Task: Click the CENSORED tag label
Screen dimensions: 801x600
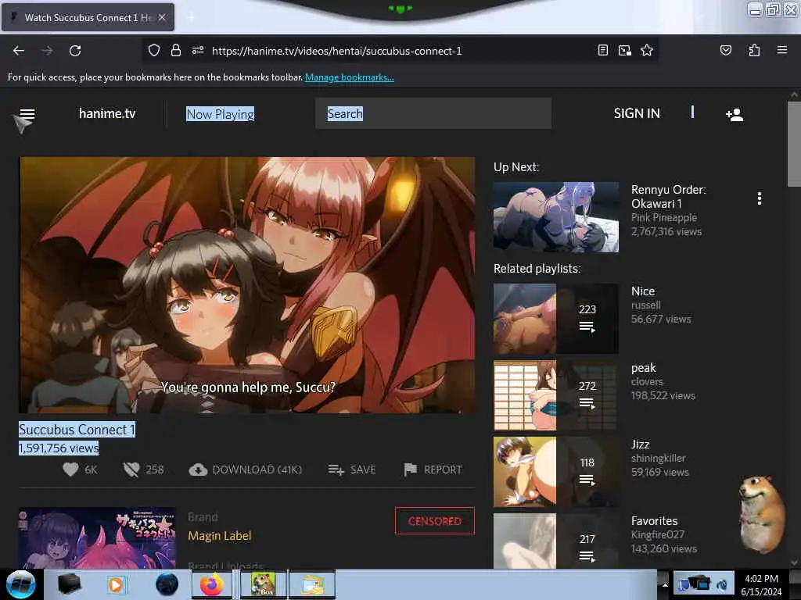Action: 435,521
